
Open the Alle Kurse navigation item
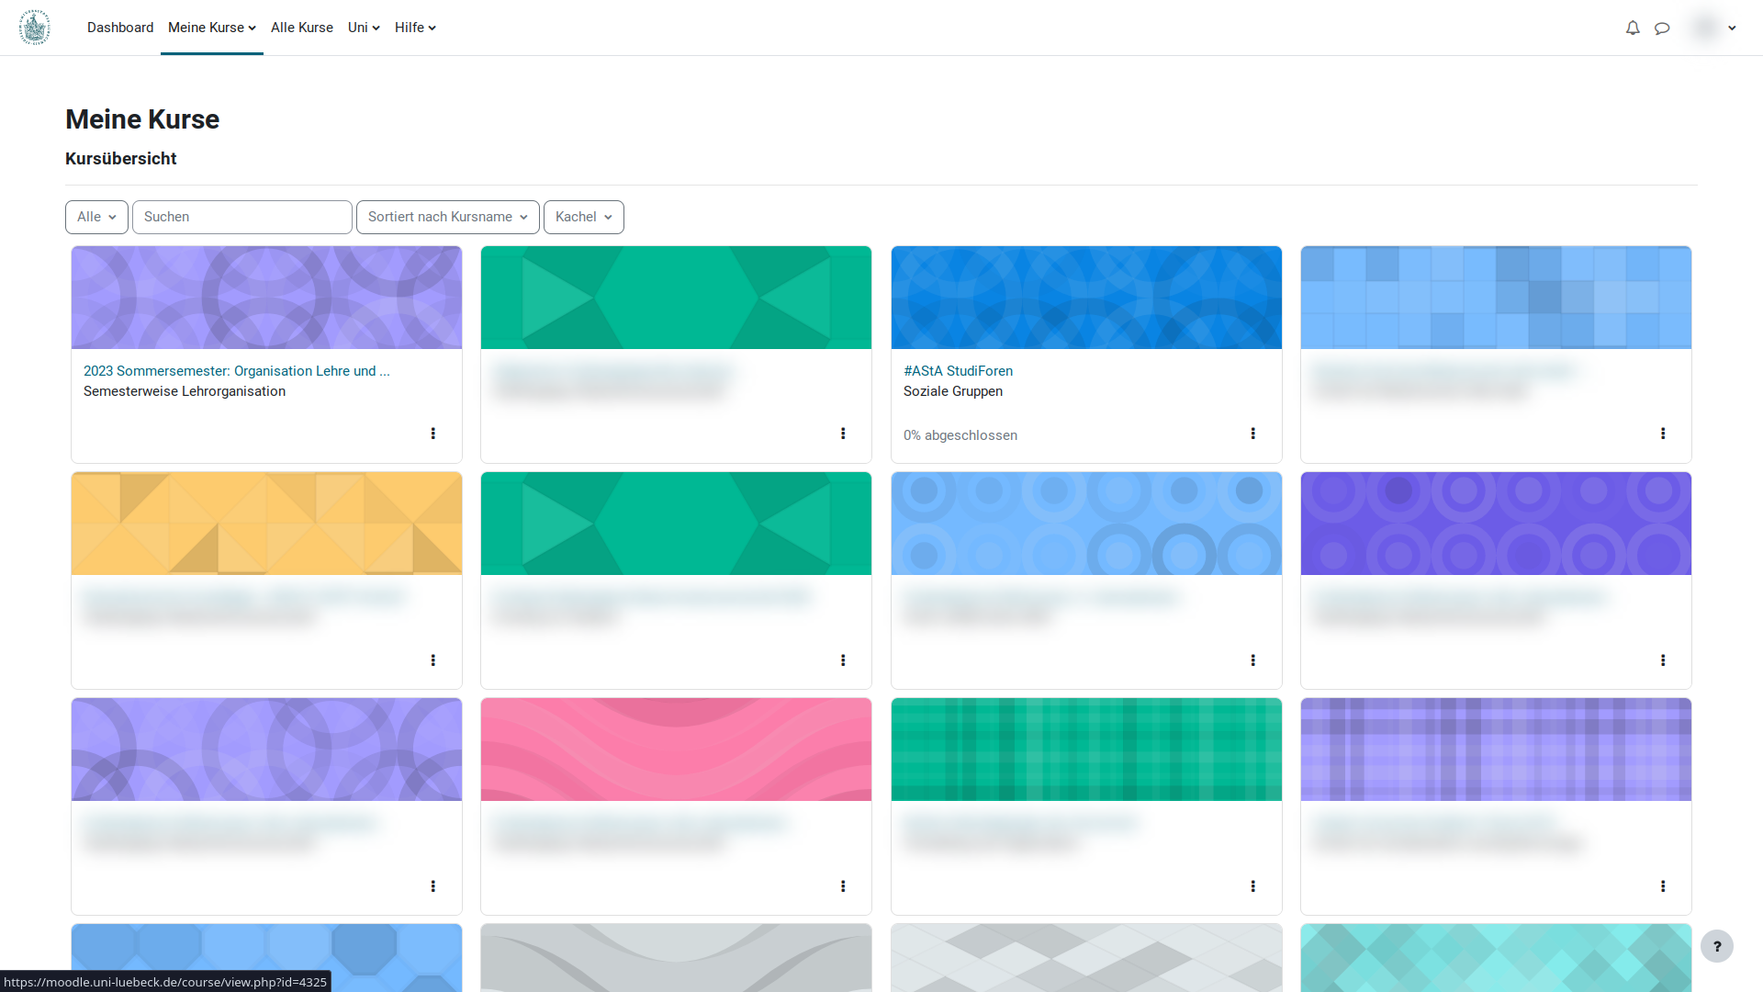click(302, 28)
